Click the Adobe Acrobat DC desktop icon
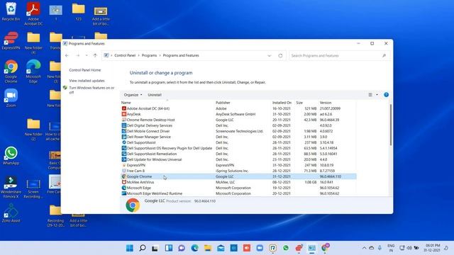 point(33,13)
